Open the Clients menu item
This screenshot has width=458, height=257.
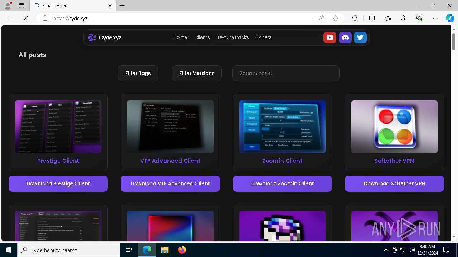202,37
